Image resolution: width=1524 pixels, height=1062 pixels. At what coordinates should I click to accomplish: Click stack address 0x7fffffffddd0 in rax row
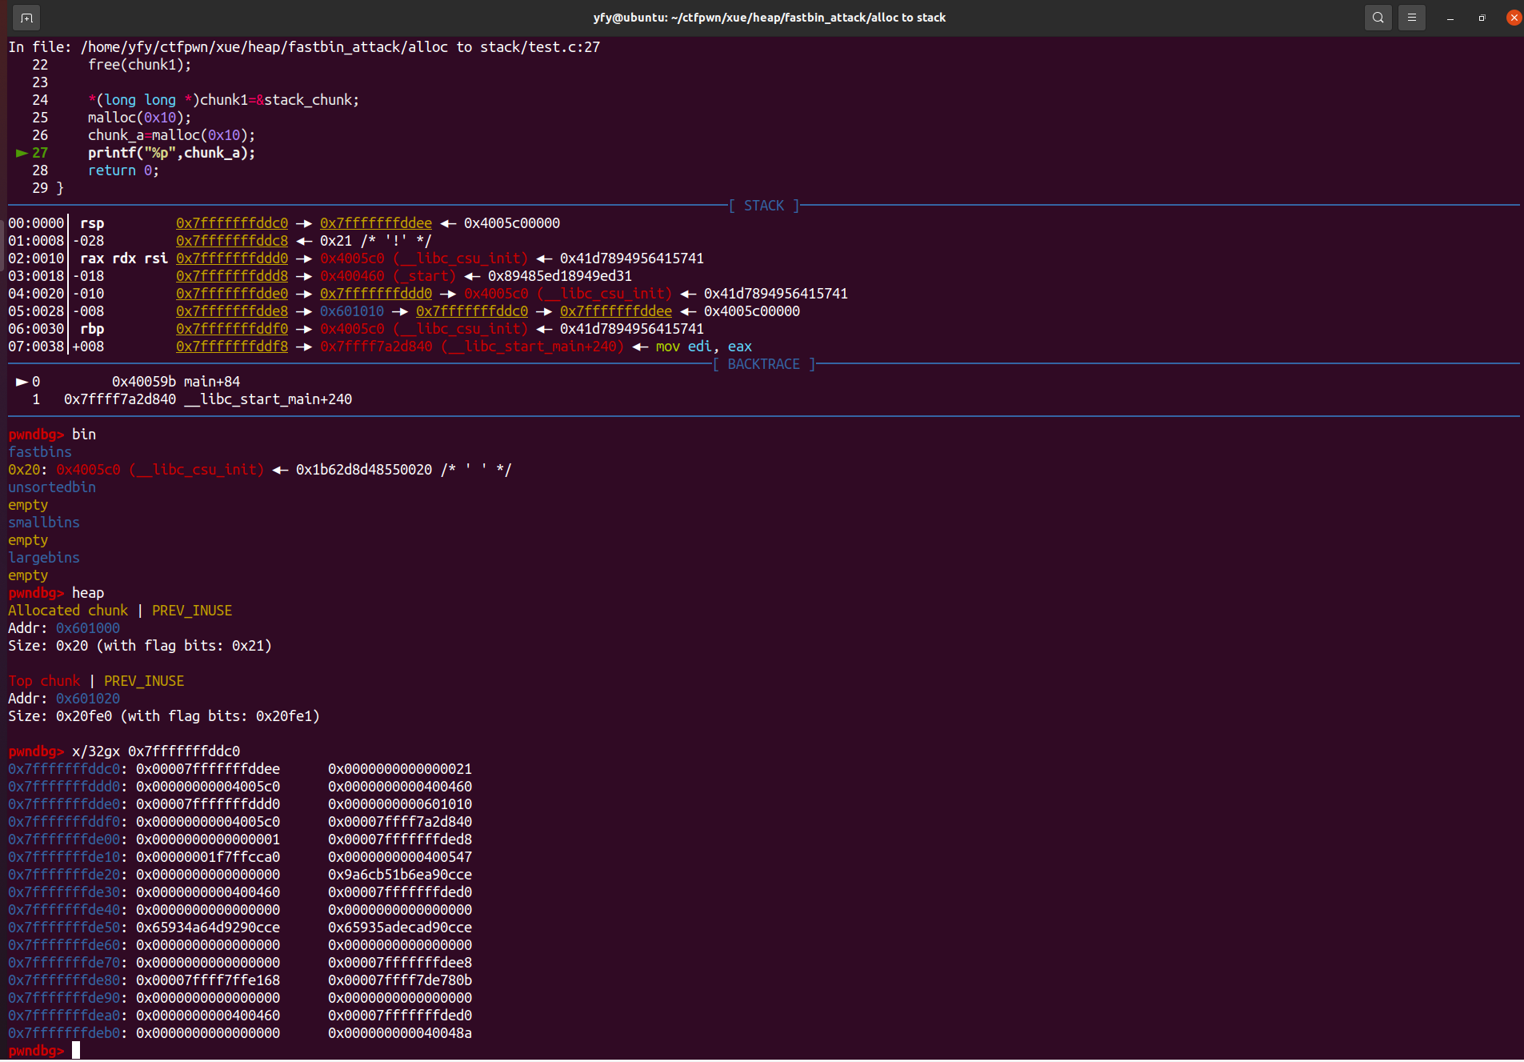[x=232, y=258]
